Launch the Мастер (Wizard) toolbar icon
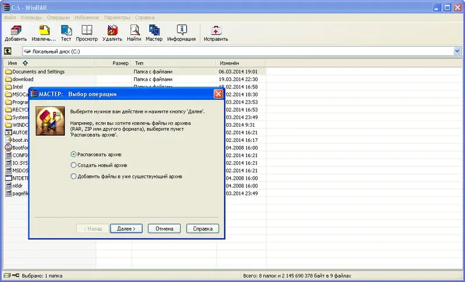The height and width of the screenshot is (282, 465). (x=154, y=33)
